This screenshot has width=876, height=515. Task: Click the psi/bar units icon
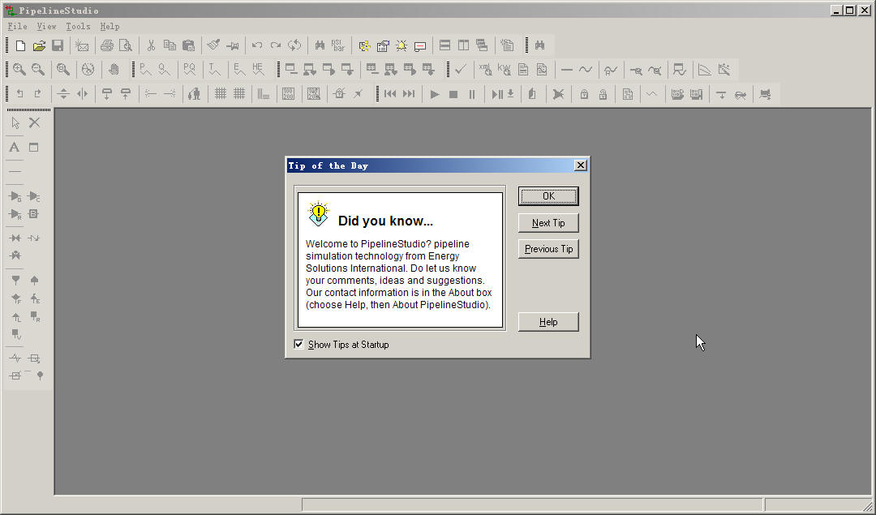[x=338, y=45]
